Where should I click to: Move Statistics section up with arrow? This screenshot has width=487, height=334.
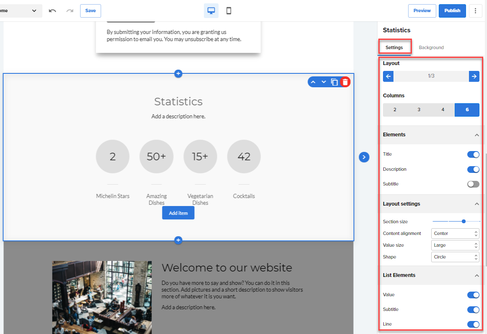tap(313, 82)
